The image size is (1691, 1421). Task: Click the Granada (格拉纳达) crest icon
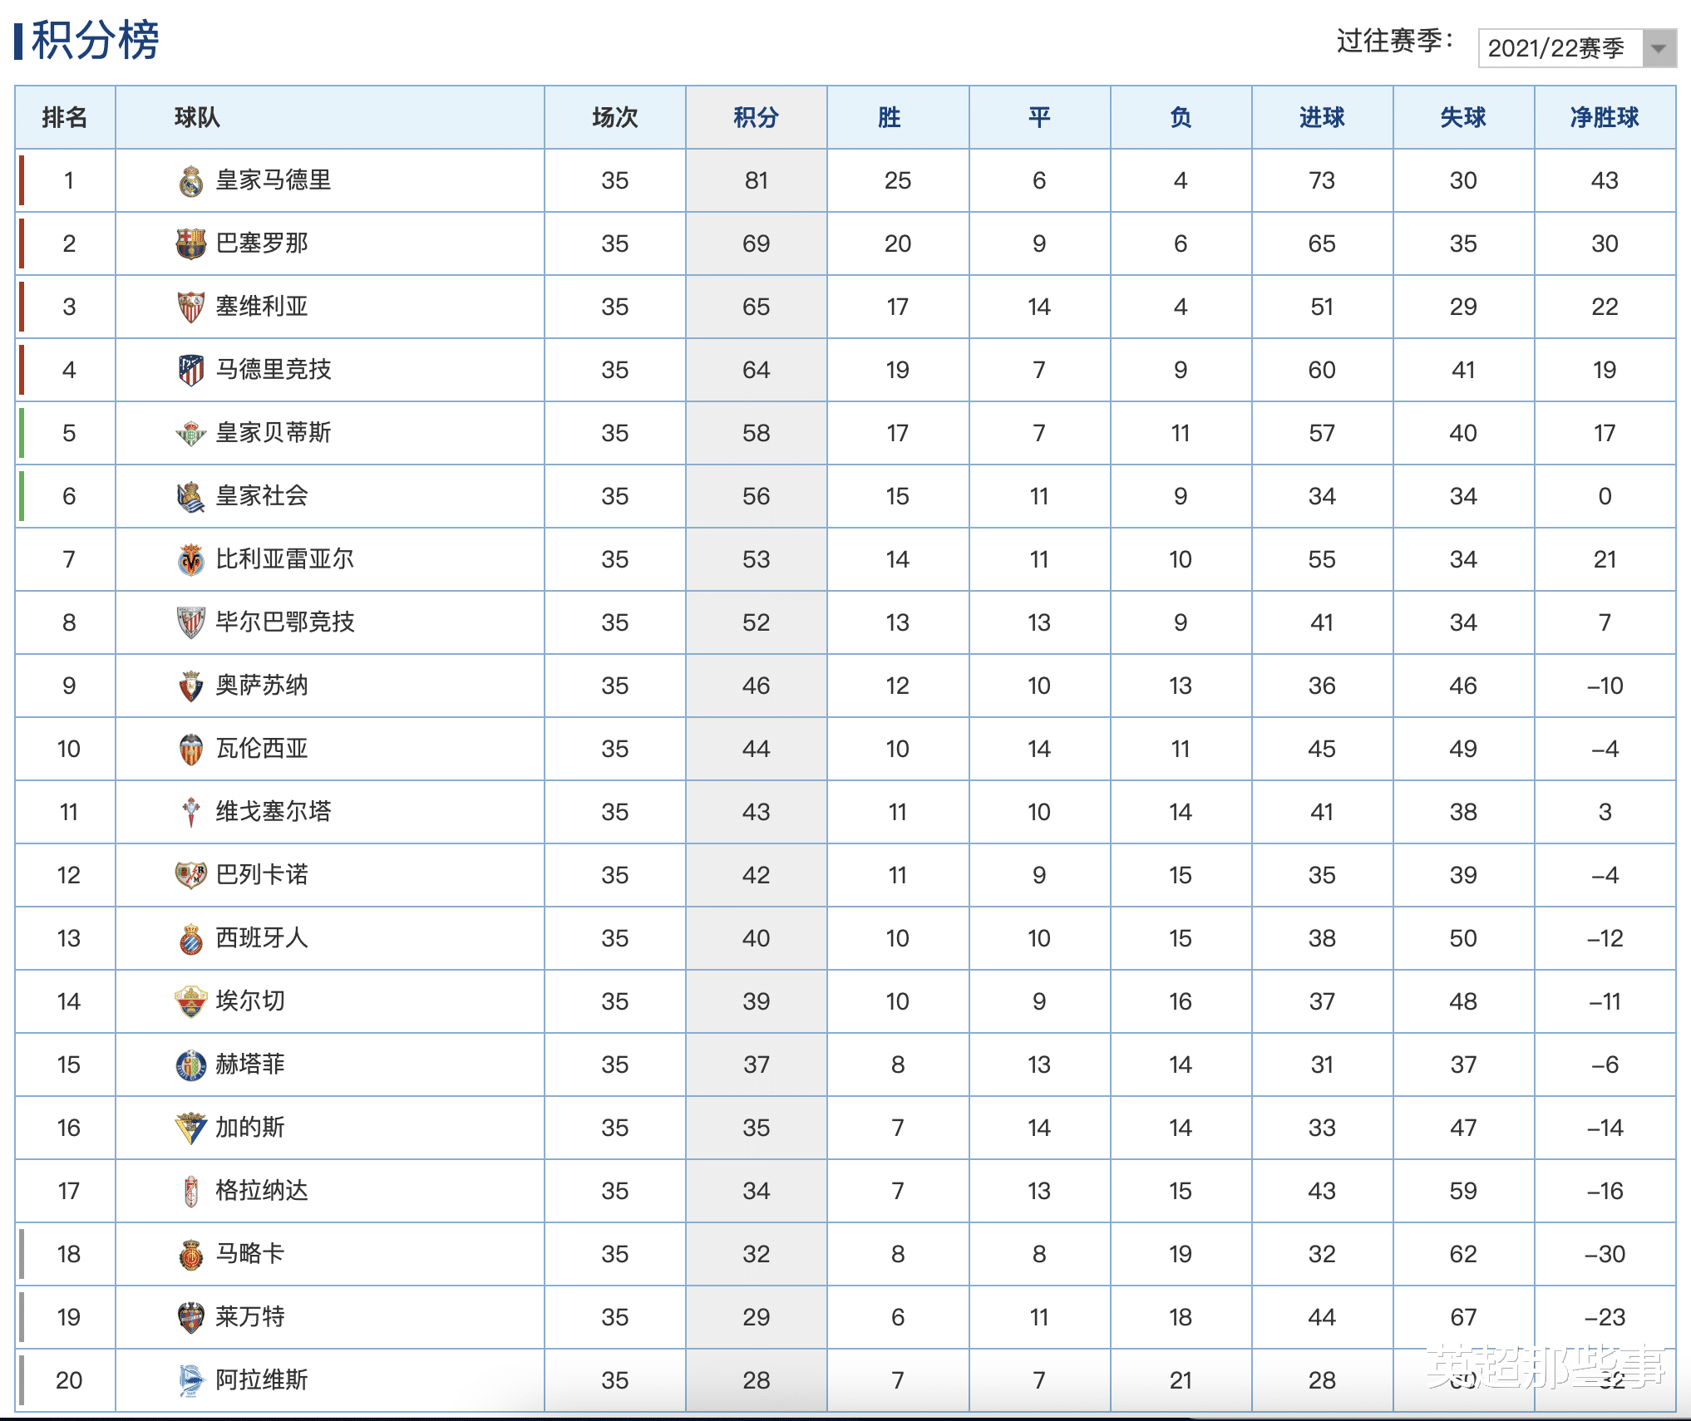tap(191, 1192)
